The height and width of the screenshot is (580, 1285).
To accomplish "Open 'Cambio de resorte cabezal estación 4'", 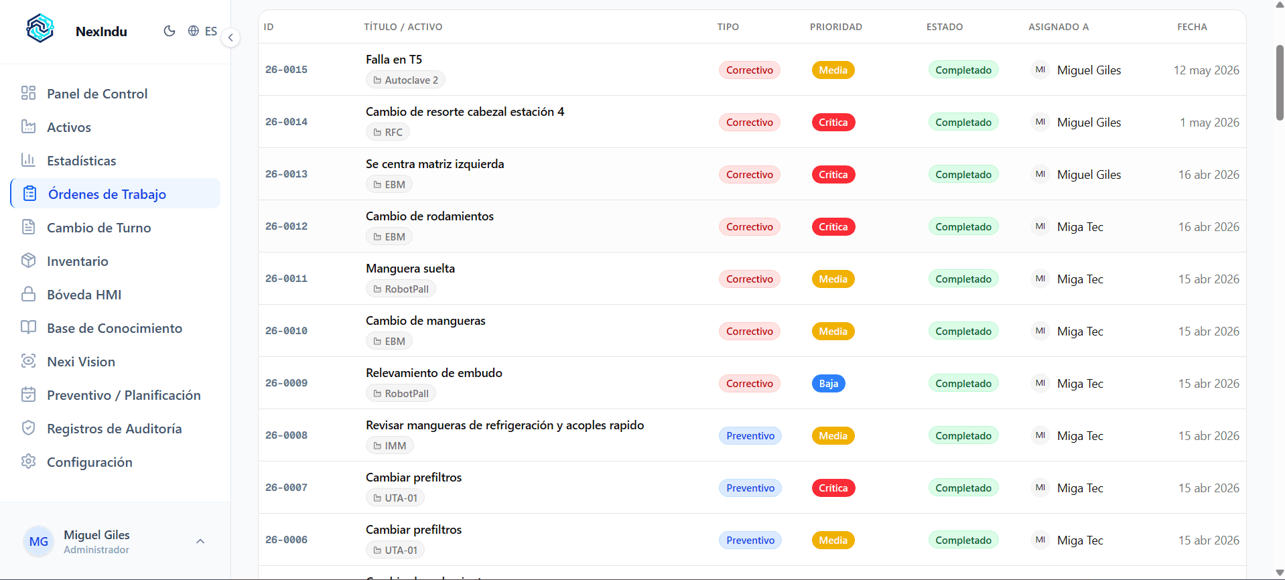I will pos(465,112).
